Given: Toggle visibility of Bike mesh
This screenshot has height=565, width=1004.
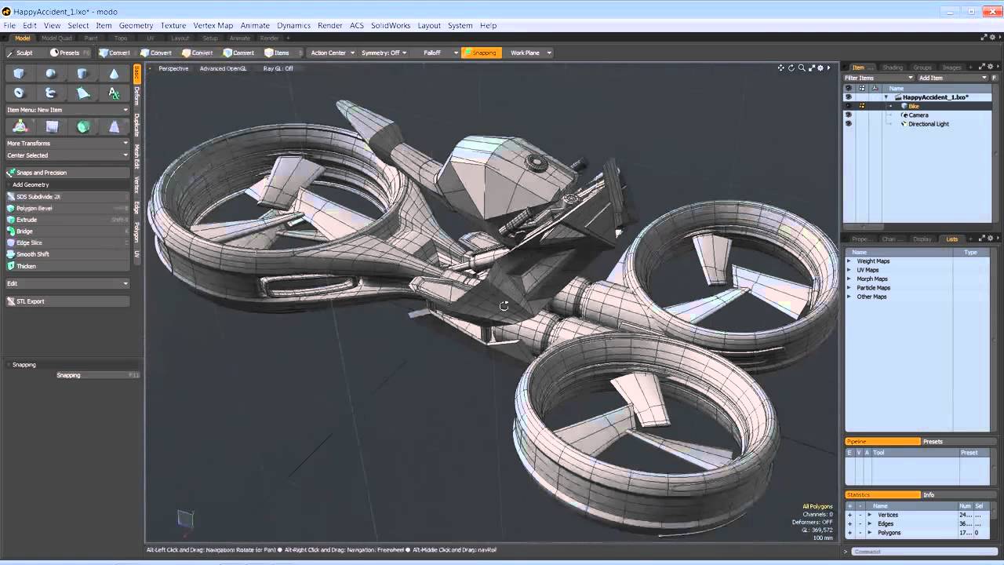Looking at the screenshot, I should [848, 106].
